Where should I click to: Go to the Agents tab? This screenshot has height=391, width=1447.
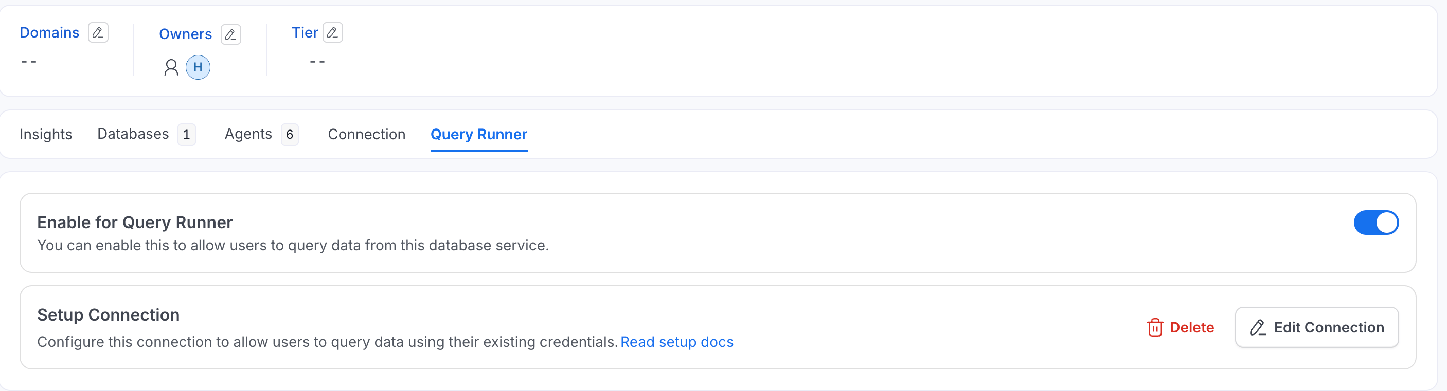261,134
